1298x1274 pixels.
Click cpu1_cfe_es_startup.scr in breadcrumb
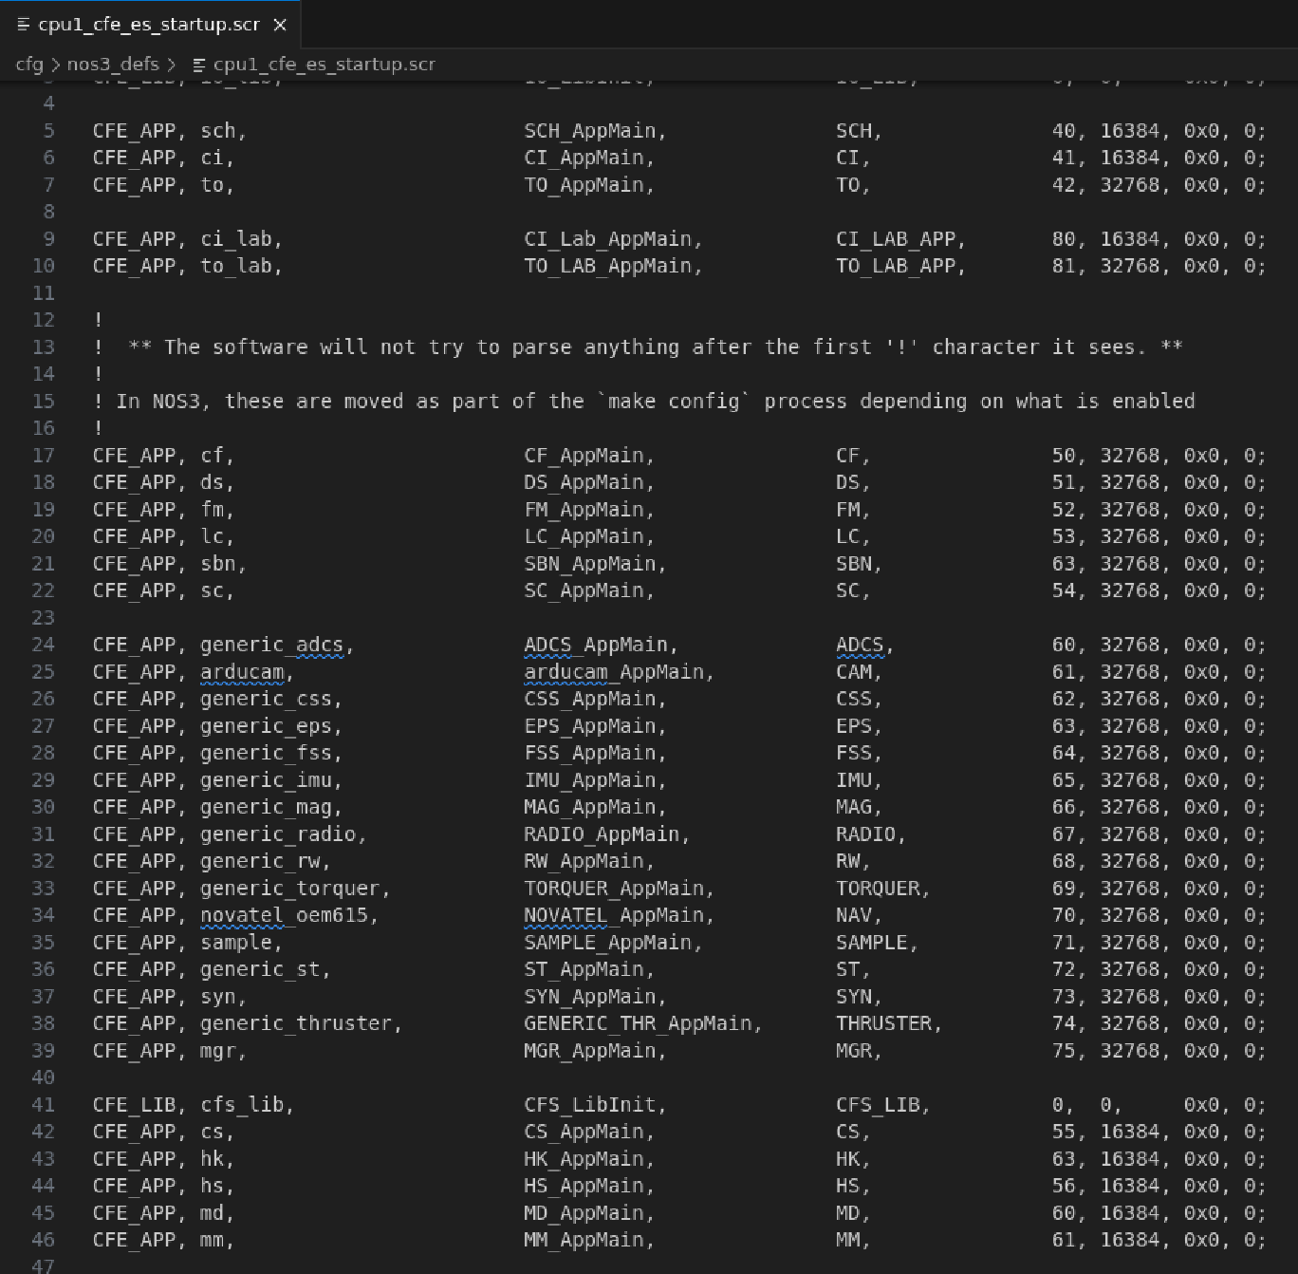[324, 65]
